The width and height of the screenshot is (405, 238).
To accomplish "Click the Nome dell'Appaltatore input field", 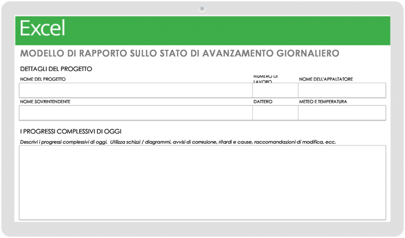I will pyautogui.click(x=342, y=90).
